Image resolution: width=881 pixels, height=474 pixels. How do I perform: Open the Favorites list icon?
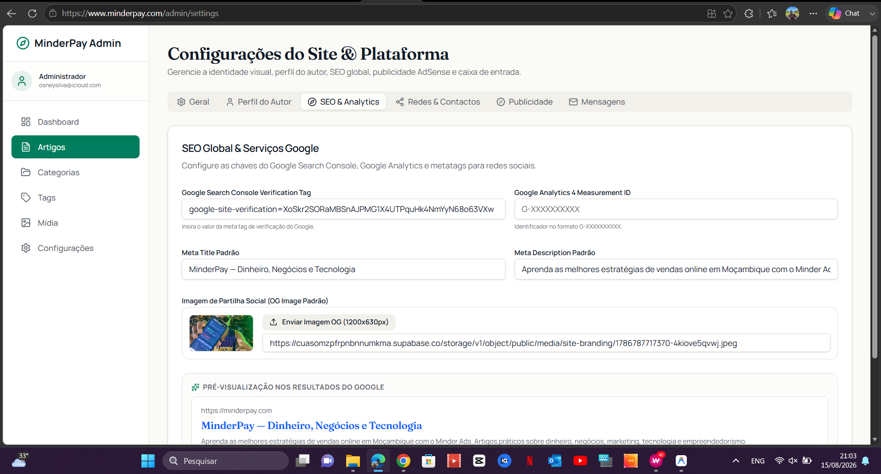pyautogui.click(x=772, y=13)
